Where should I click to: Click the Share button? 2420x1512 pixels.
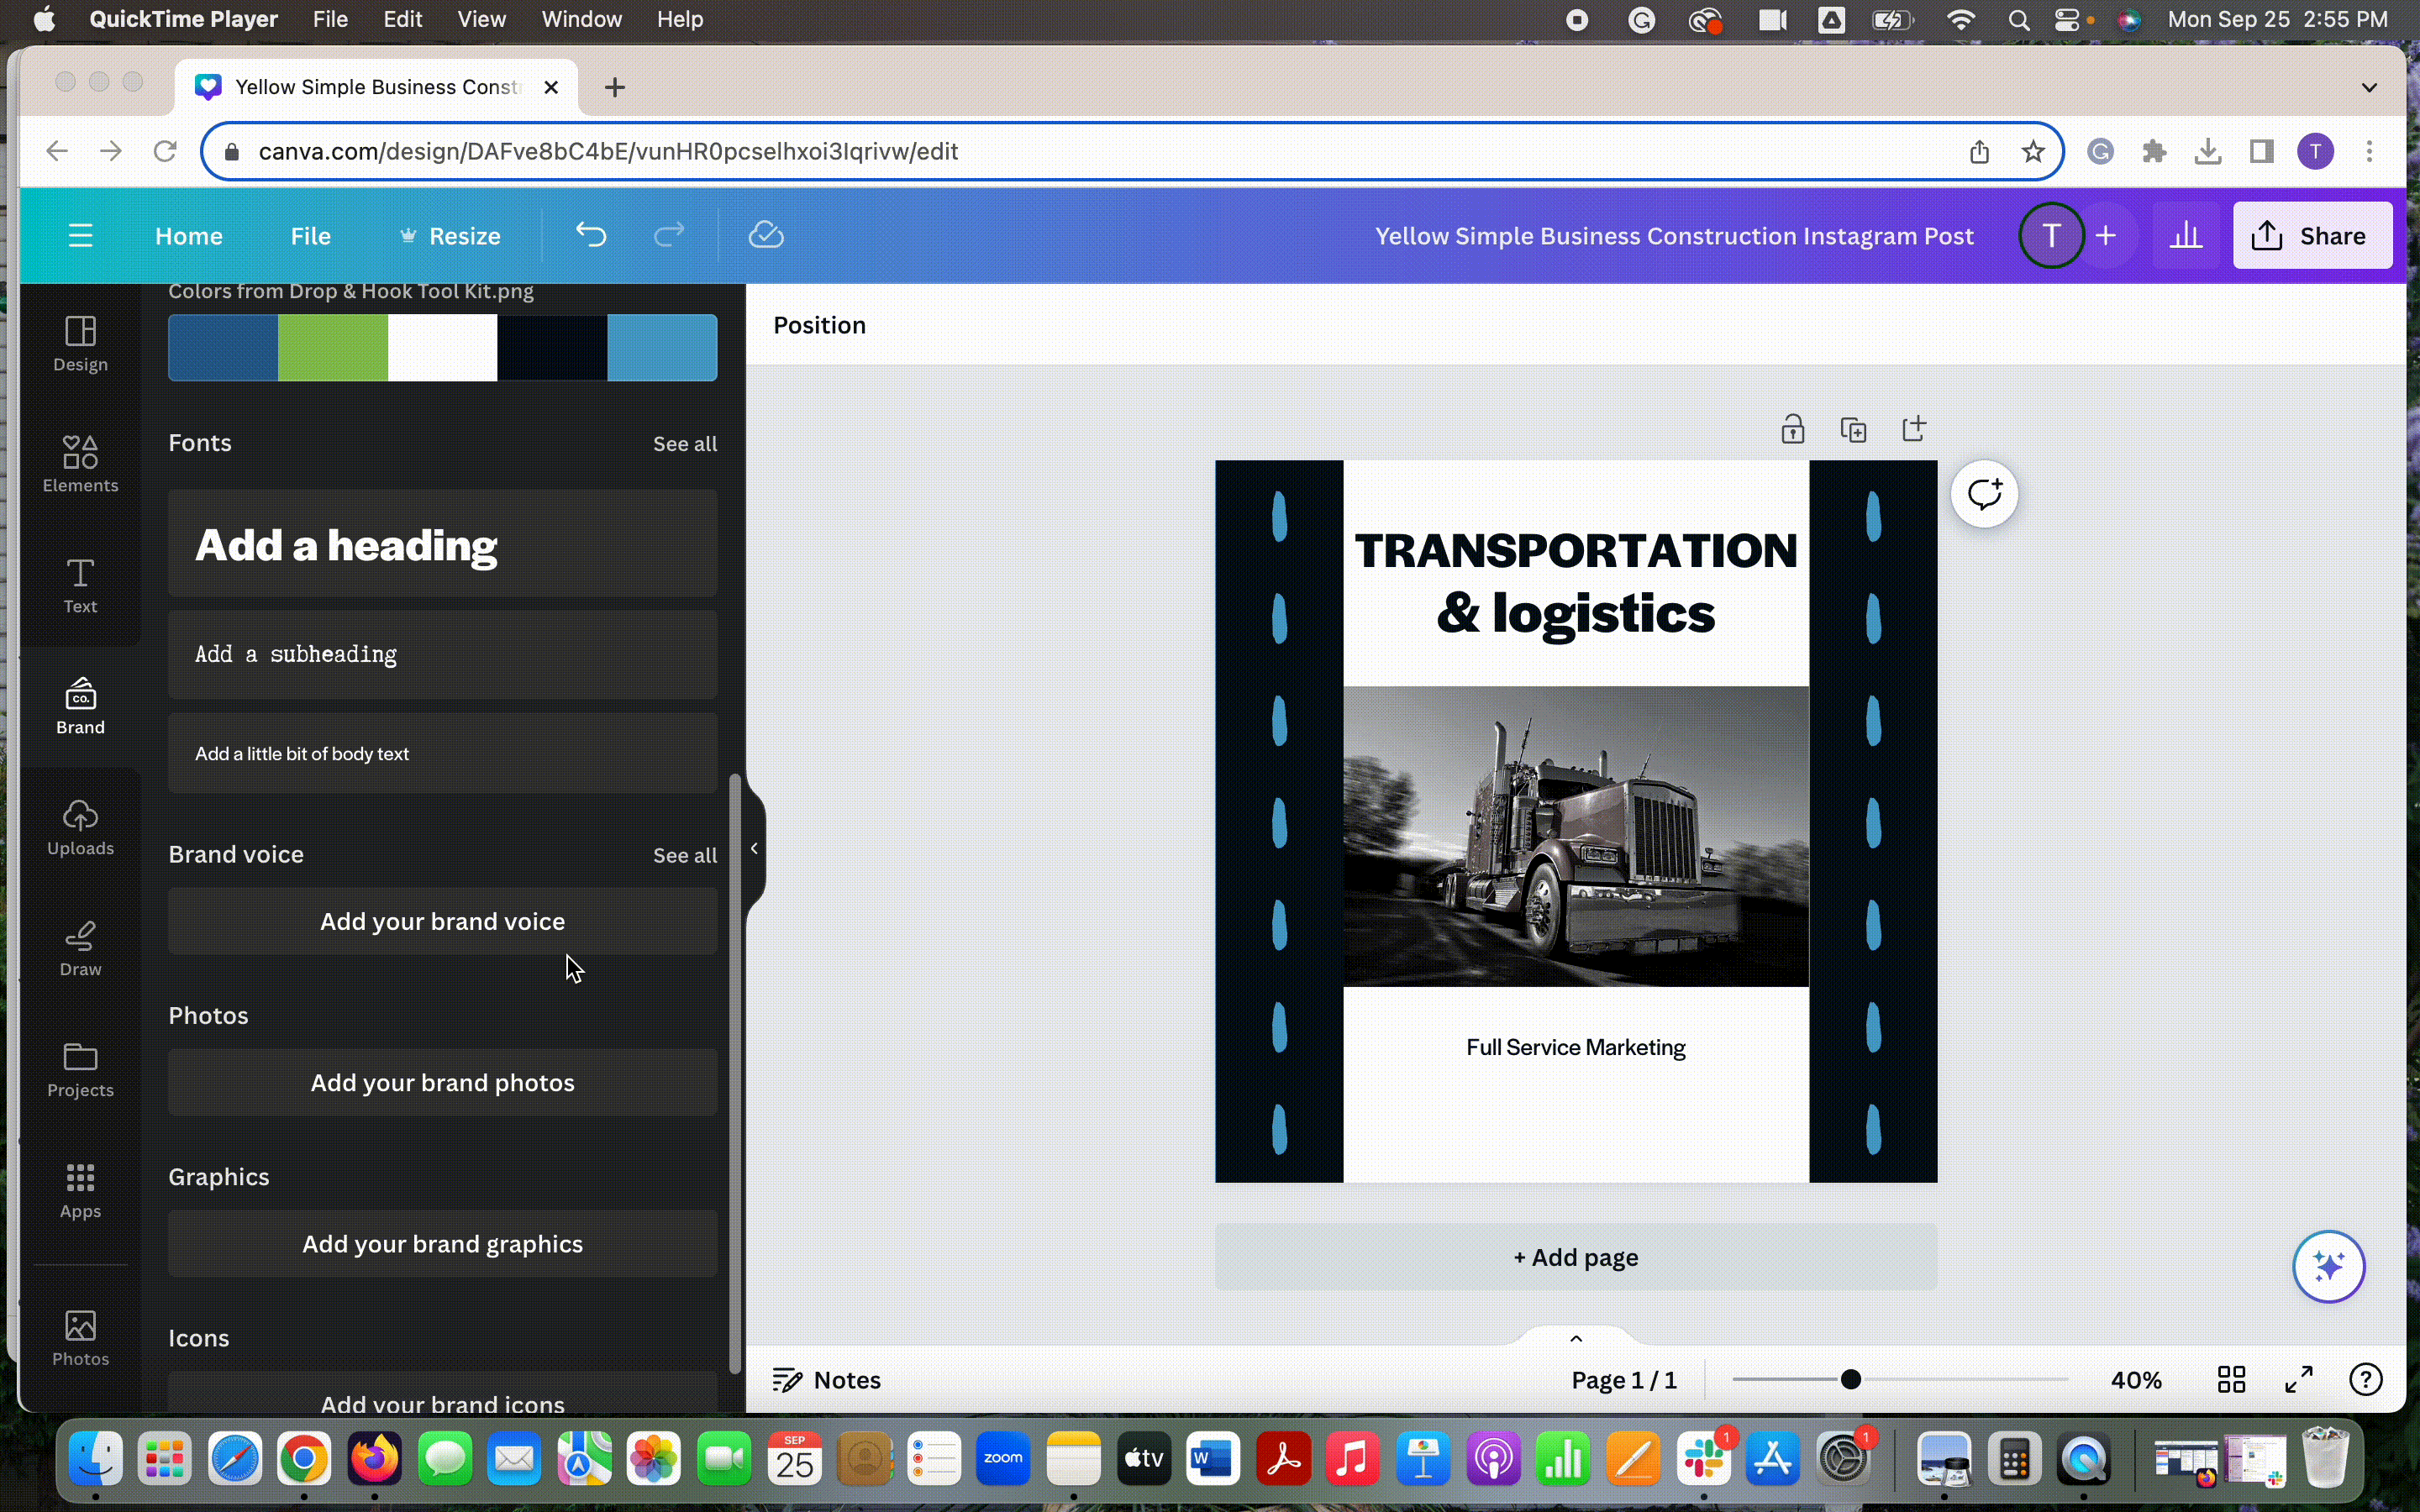point(2312,236)
